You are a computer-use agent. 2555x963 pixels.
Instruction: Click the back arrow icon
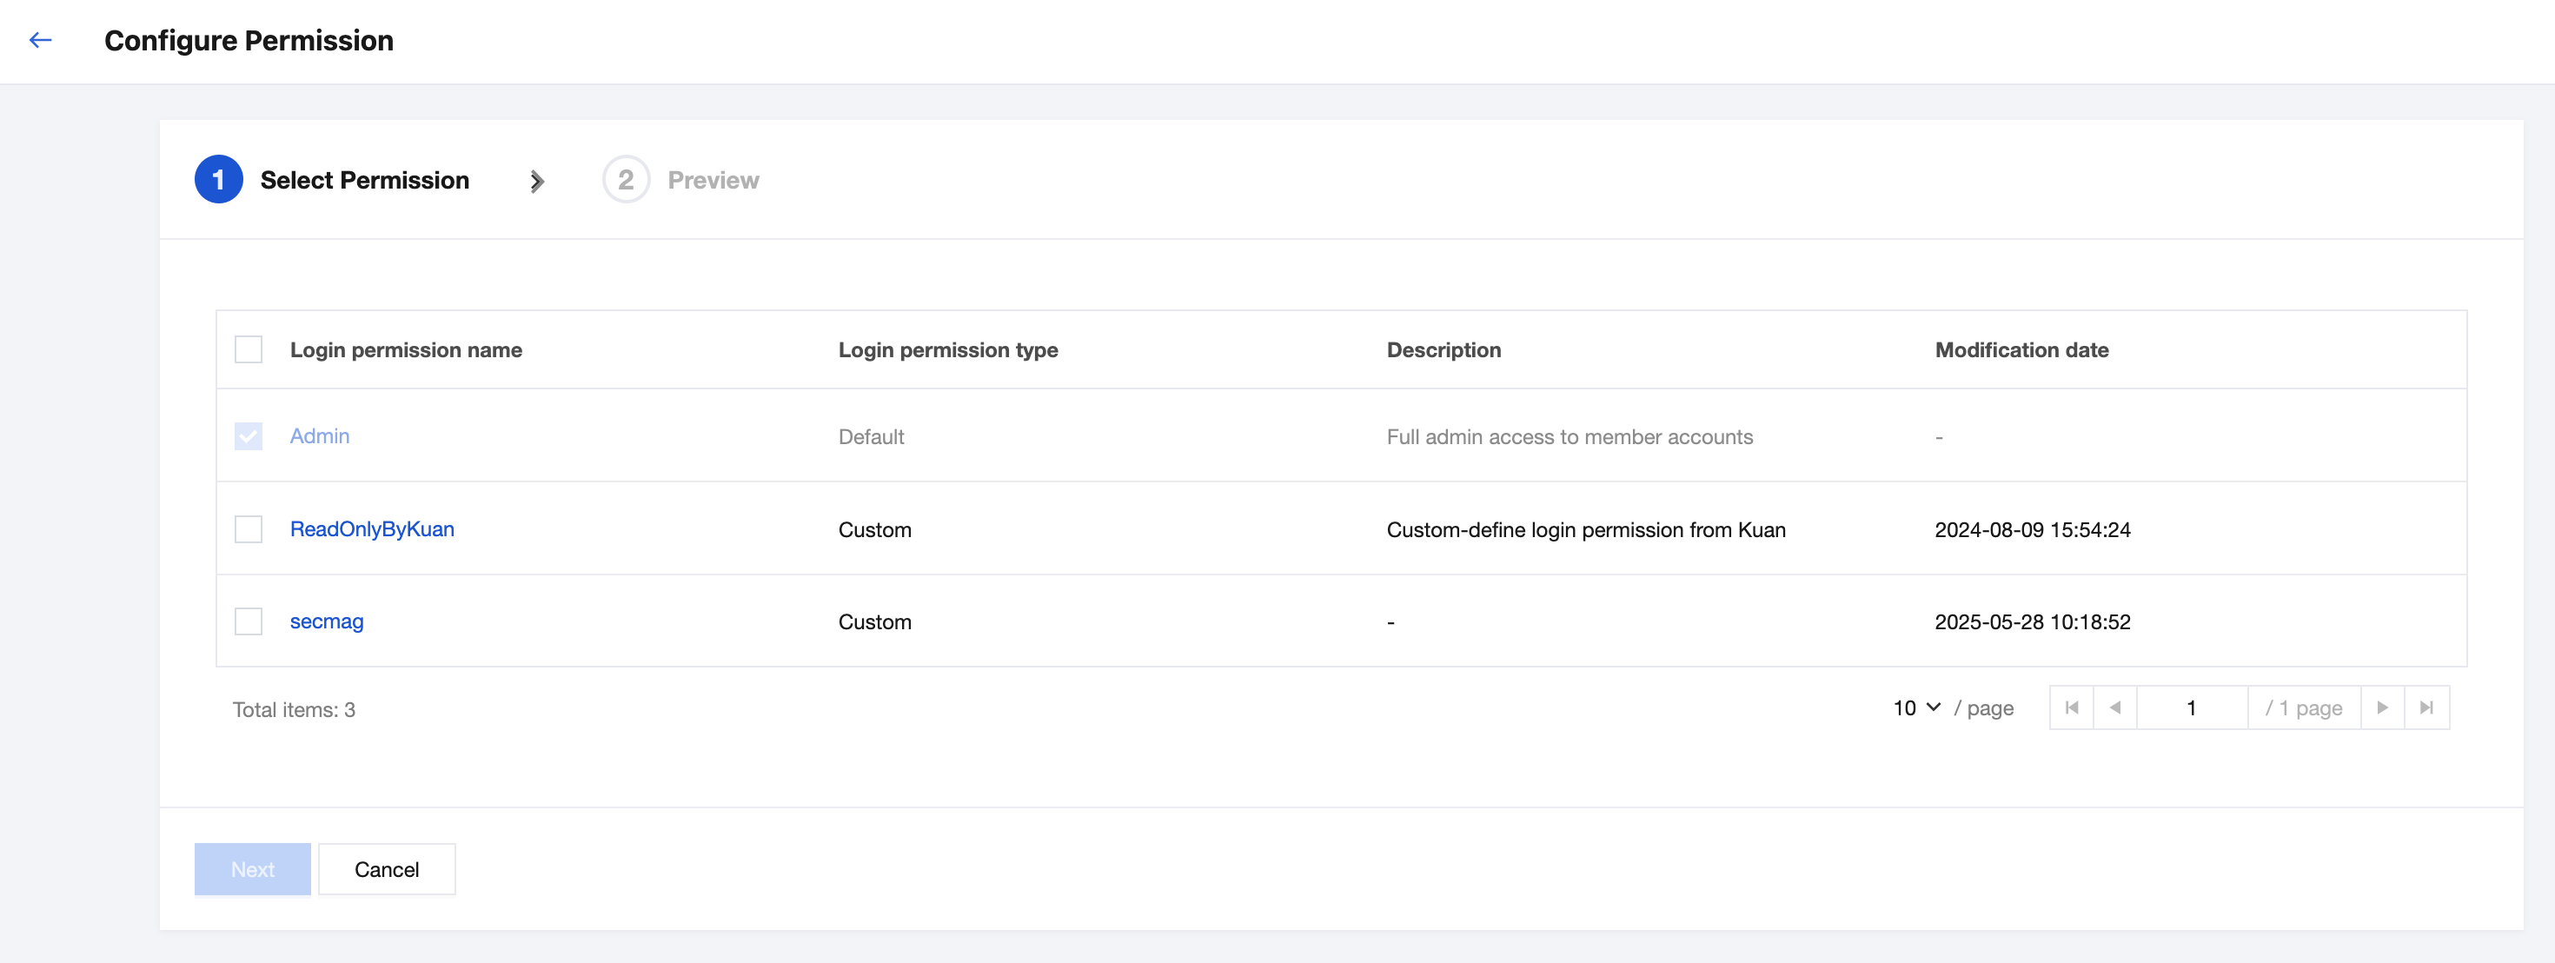[x=41, y=41]
